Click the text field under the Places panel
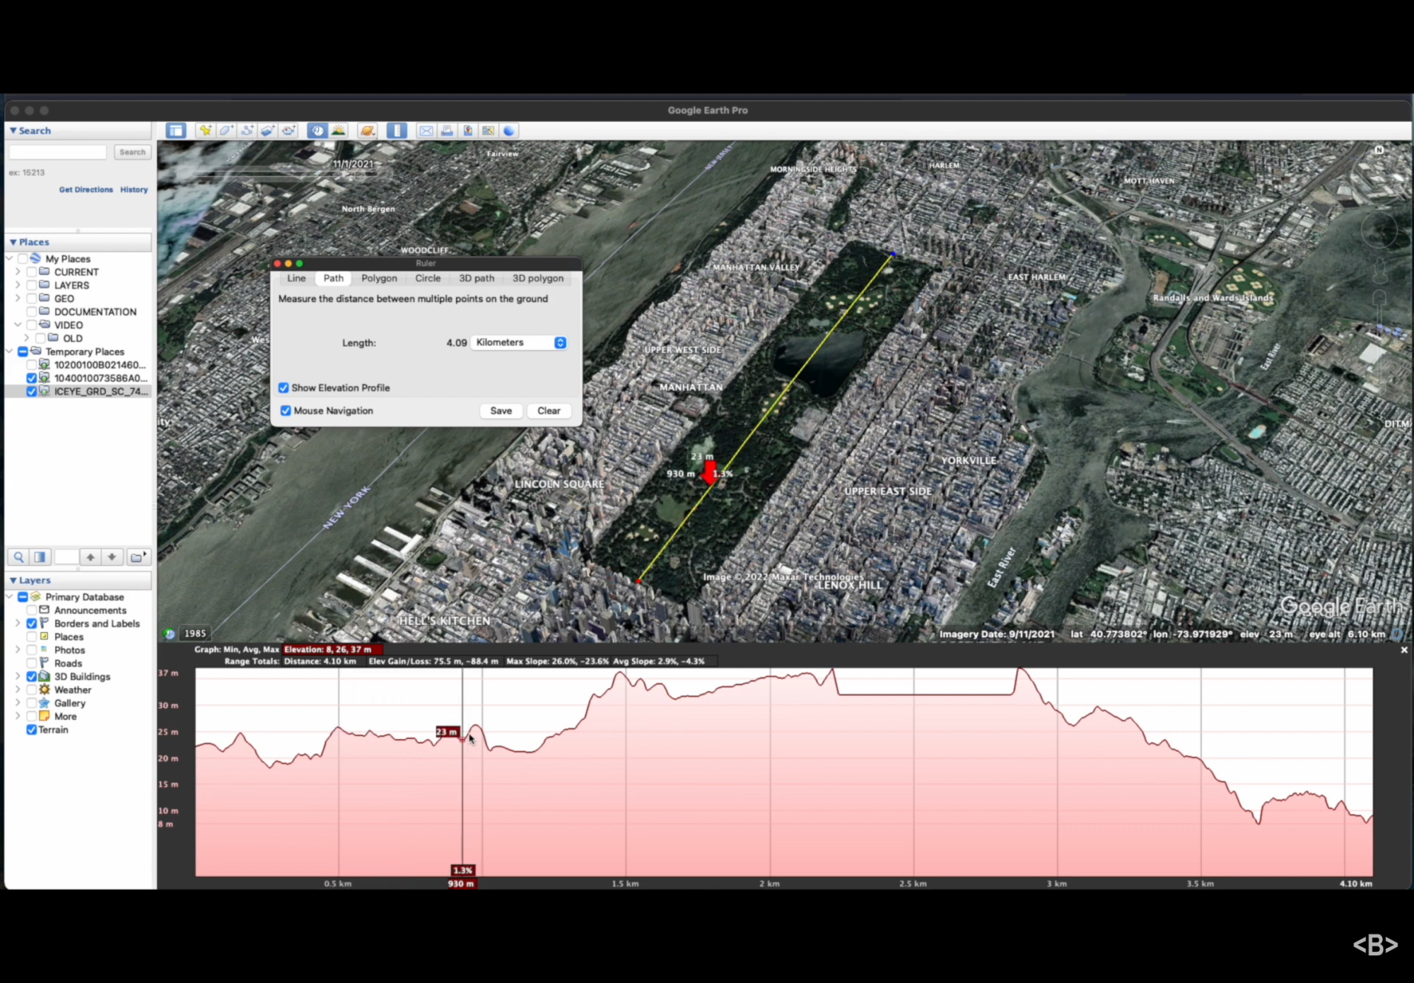Screen dimensions: 1414x983 (66, 557)
